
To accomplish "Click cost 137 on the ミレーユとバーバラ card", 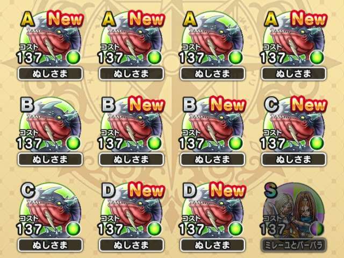I will click(x=272, y=230).
